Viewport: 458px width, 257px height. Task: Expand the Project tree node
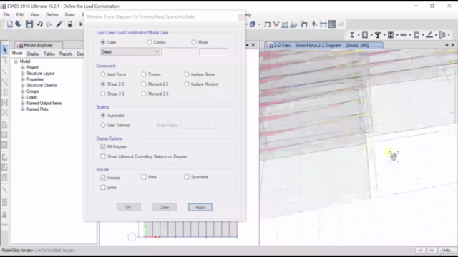click(x=22, y=67)
